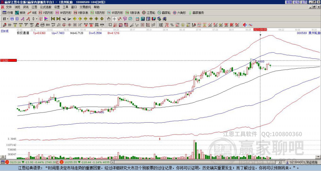
Task: Open the 公式选股 menu
Action: [46, 7]
